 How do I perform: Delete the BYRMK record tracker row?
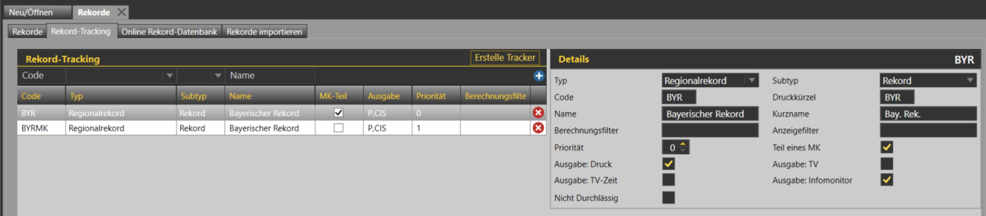(538, 128)
